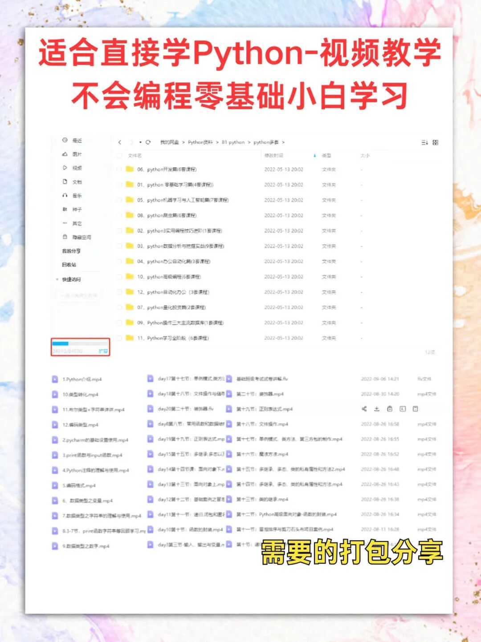
Task: Sort by the 文件名 column header
Action: (135, 155)
